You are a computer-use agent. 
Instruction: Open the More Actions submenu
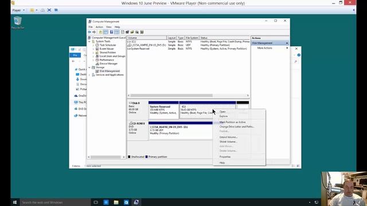point(270,48)
